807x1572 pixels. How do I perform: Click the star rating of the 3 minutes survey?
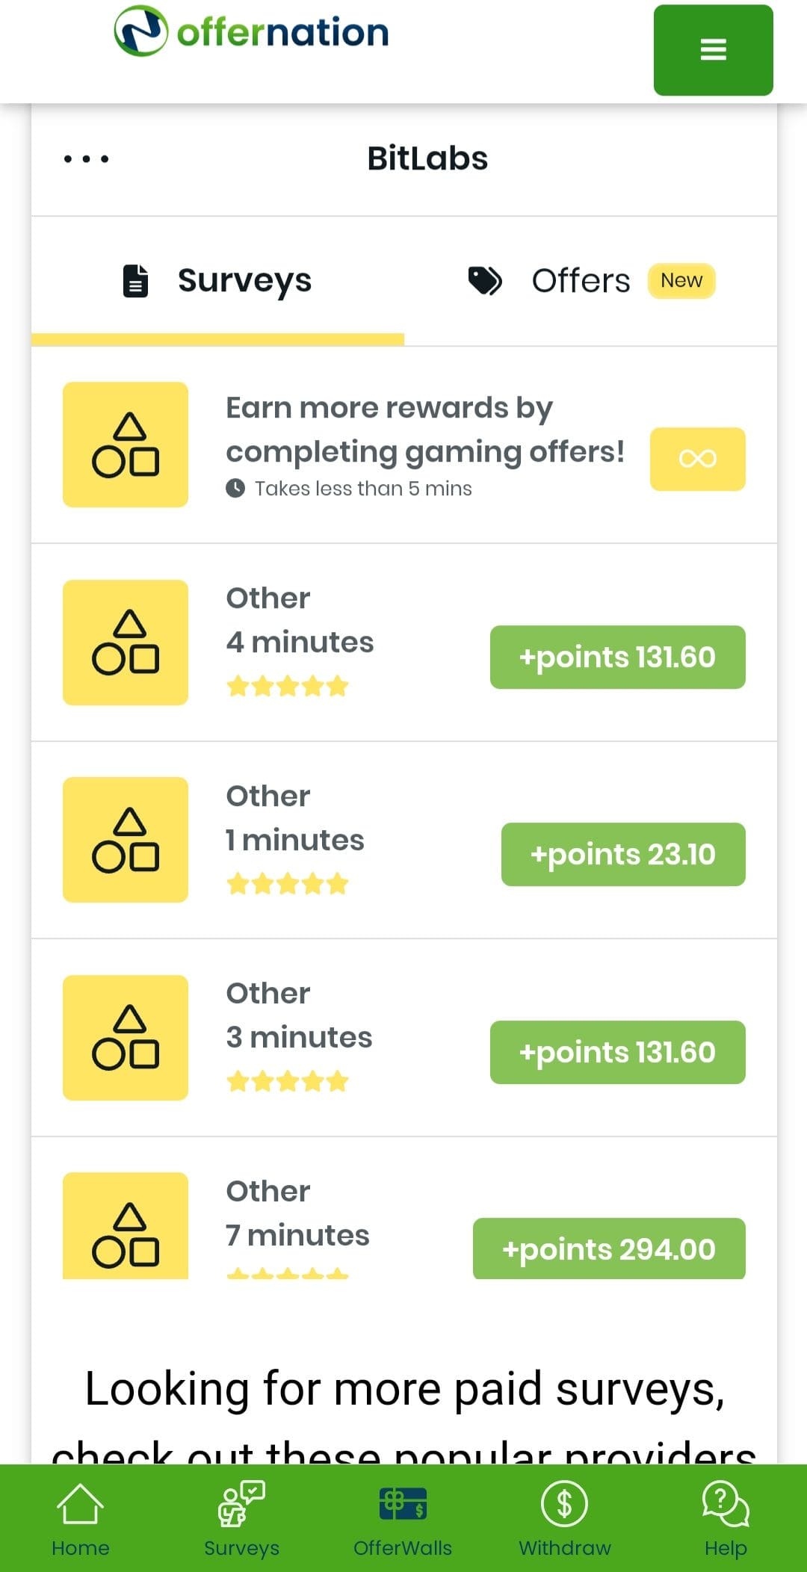(x=288, y=1081)
